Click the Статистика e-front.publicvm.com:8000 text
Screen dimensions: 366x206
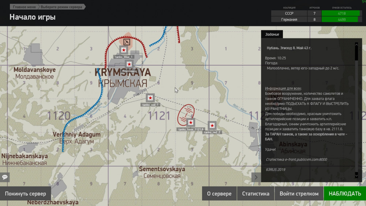point(296,160)
